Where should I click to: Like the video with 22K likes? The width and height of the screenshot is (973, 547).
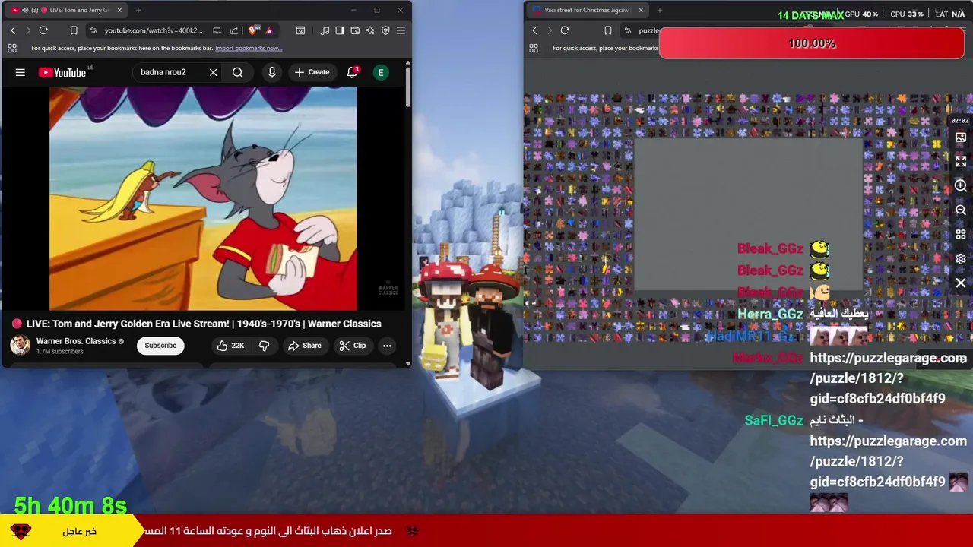click(x=230, y=346)
